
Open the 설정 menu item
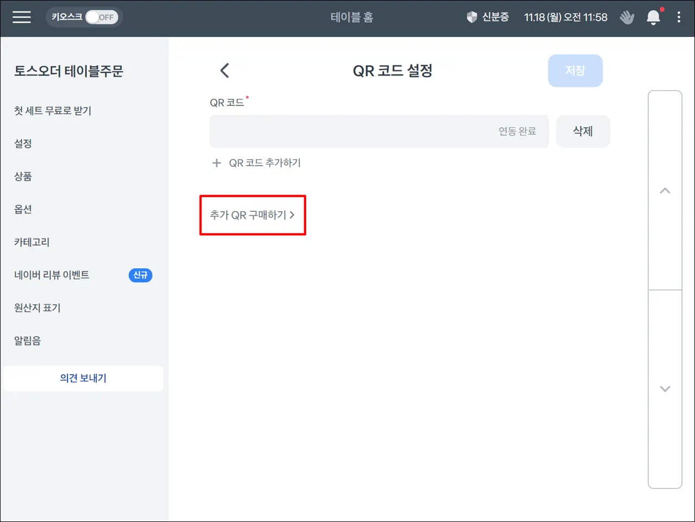point(23,143)
